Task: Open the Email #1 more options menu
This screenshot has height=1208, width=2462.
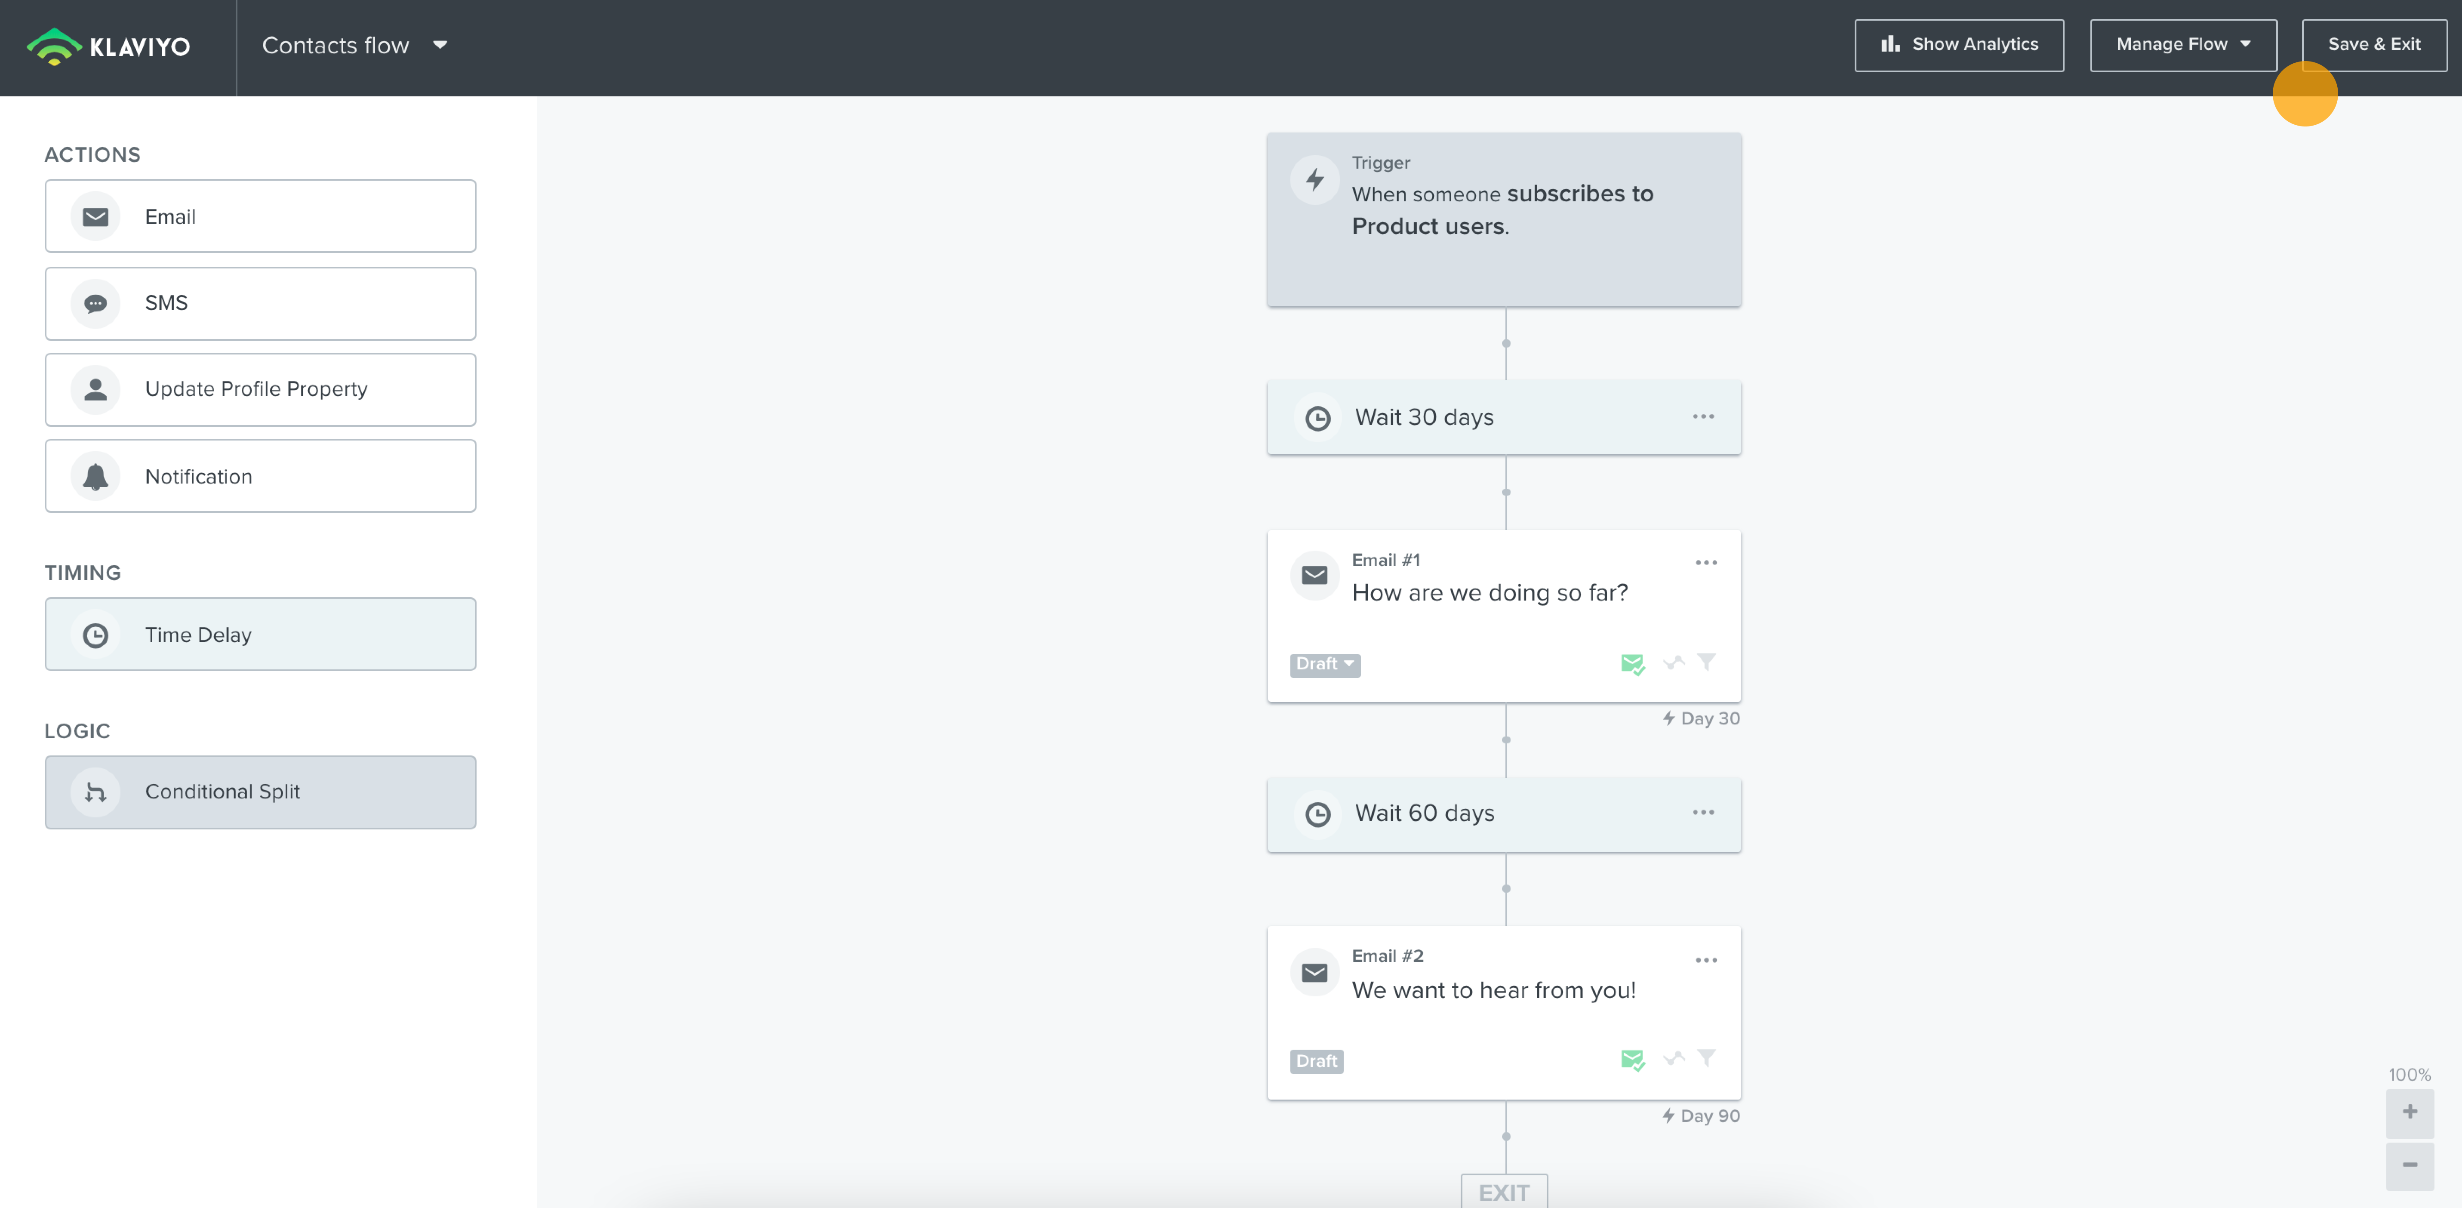Action: click(x=1706, y=563)
